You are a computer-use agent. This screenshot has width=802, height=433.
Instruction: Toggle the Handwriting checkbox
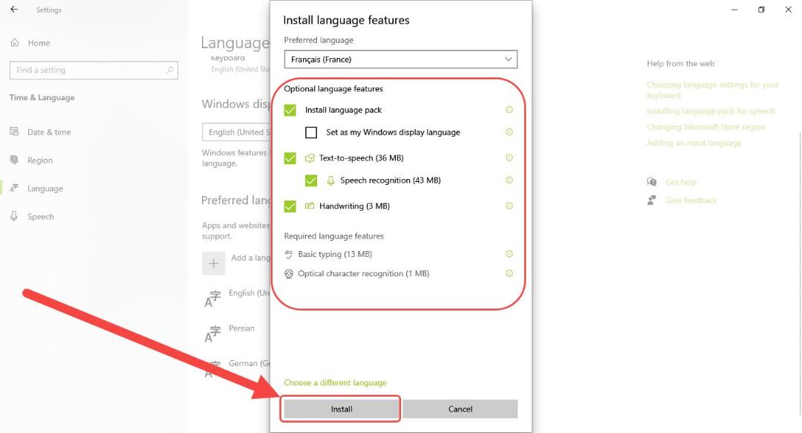290,206
